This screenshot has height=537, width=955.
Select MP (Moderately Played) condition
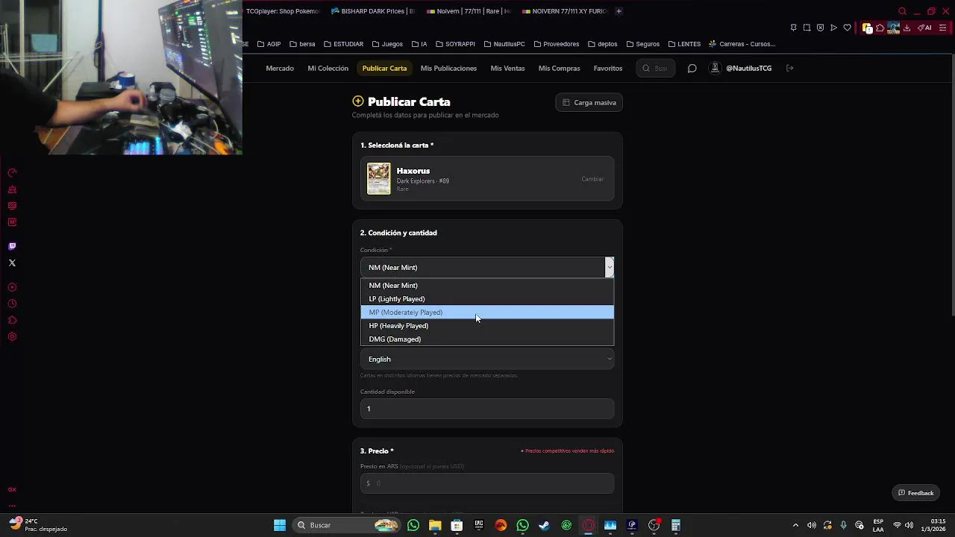click(x=487, y=313)
